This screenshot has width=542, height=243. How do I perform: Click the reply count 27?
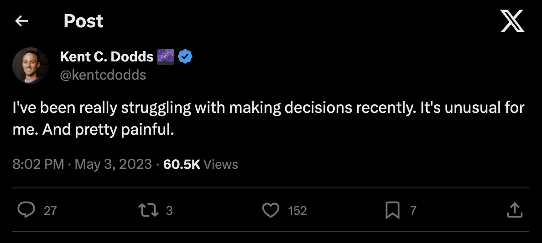(x=50, y=211)
